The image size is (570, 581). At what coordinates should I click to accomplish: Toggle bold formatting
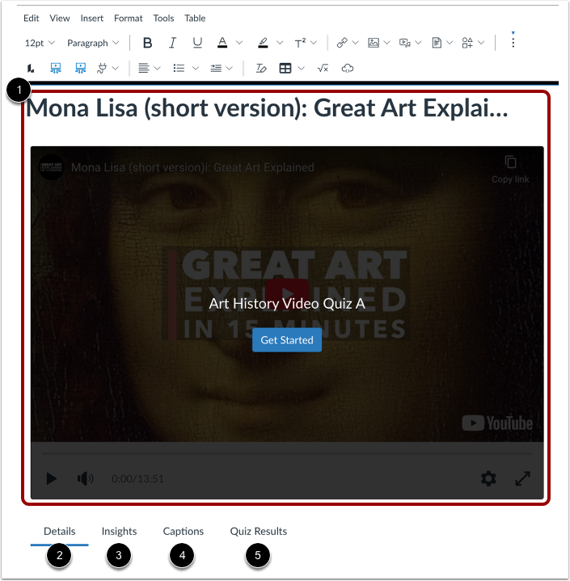[147, 43]
